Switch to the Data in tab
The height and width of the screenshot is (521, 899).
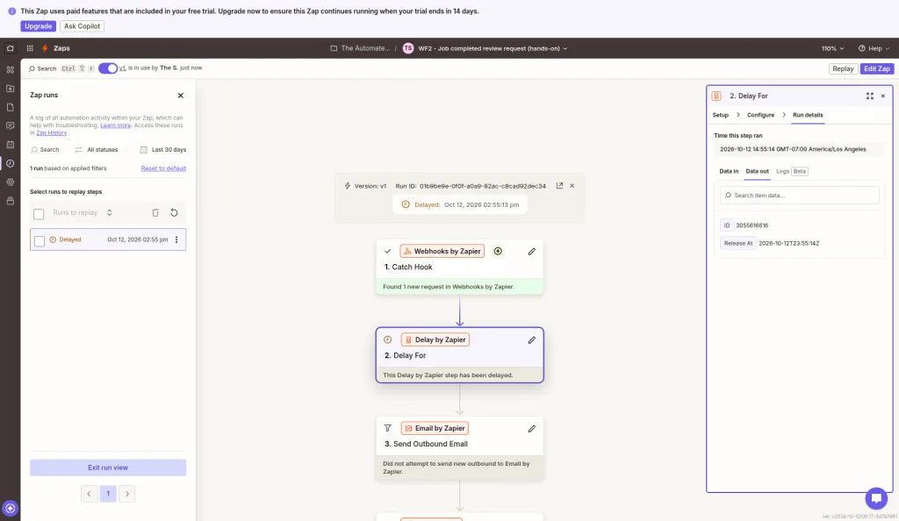coord(729,171)
